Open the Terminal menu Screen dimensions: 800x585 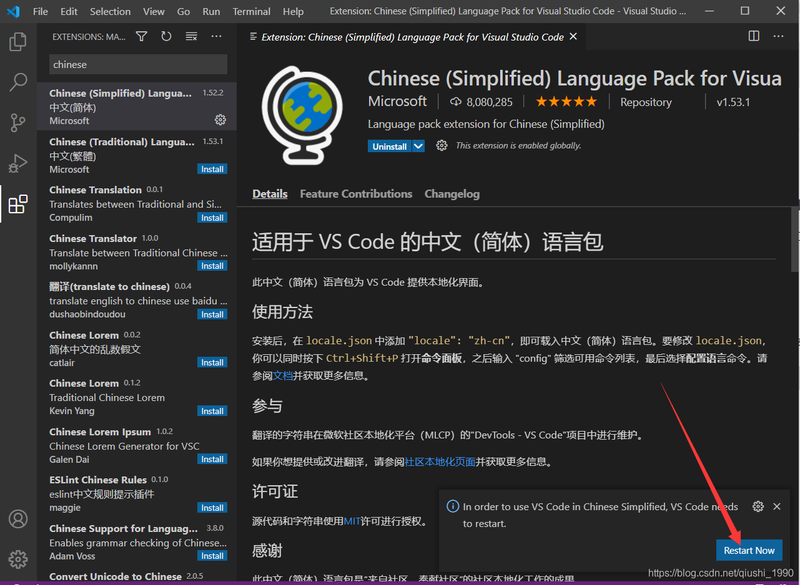point(251,11)
